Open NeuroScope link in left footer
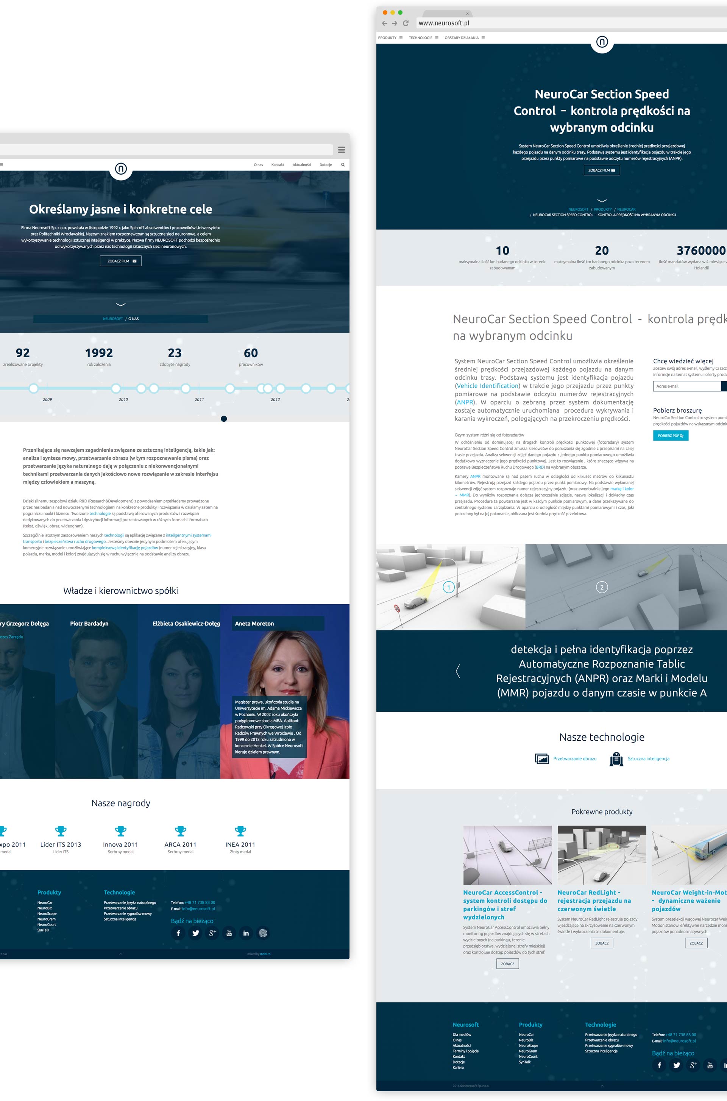The height and width of the screenshot is (1101, 727). [47, 913]
